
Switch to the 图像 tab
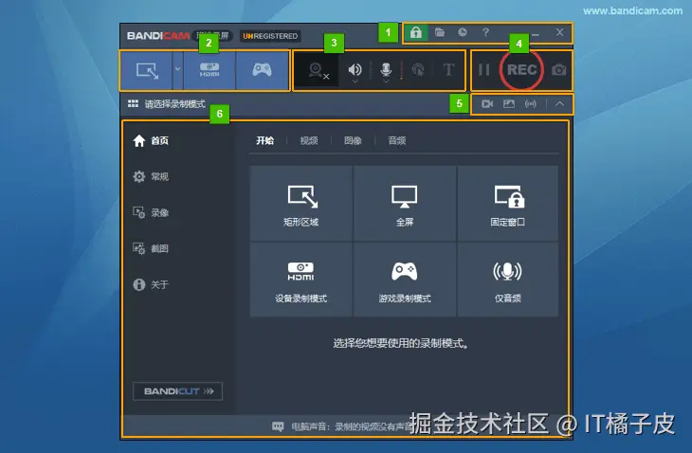(353, 140)
